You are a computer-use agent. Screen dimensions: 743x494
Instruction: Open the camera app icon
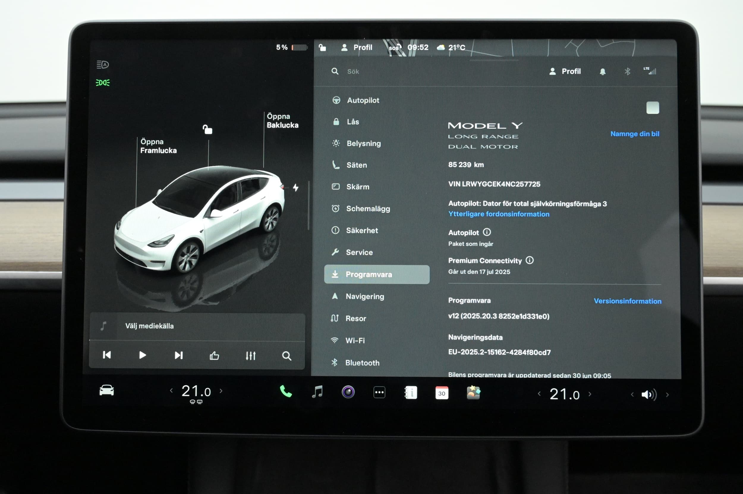point(348,392)
